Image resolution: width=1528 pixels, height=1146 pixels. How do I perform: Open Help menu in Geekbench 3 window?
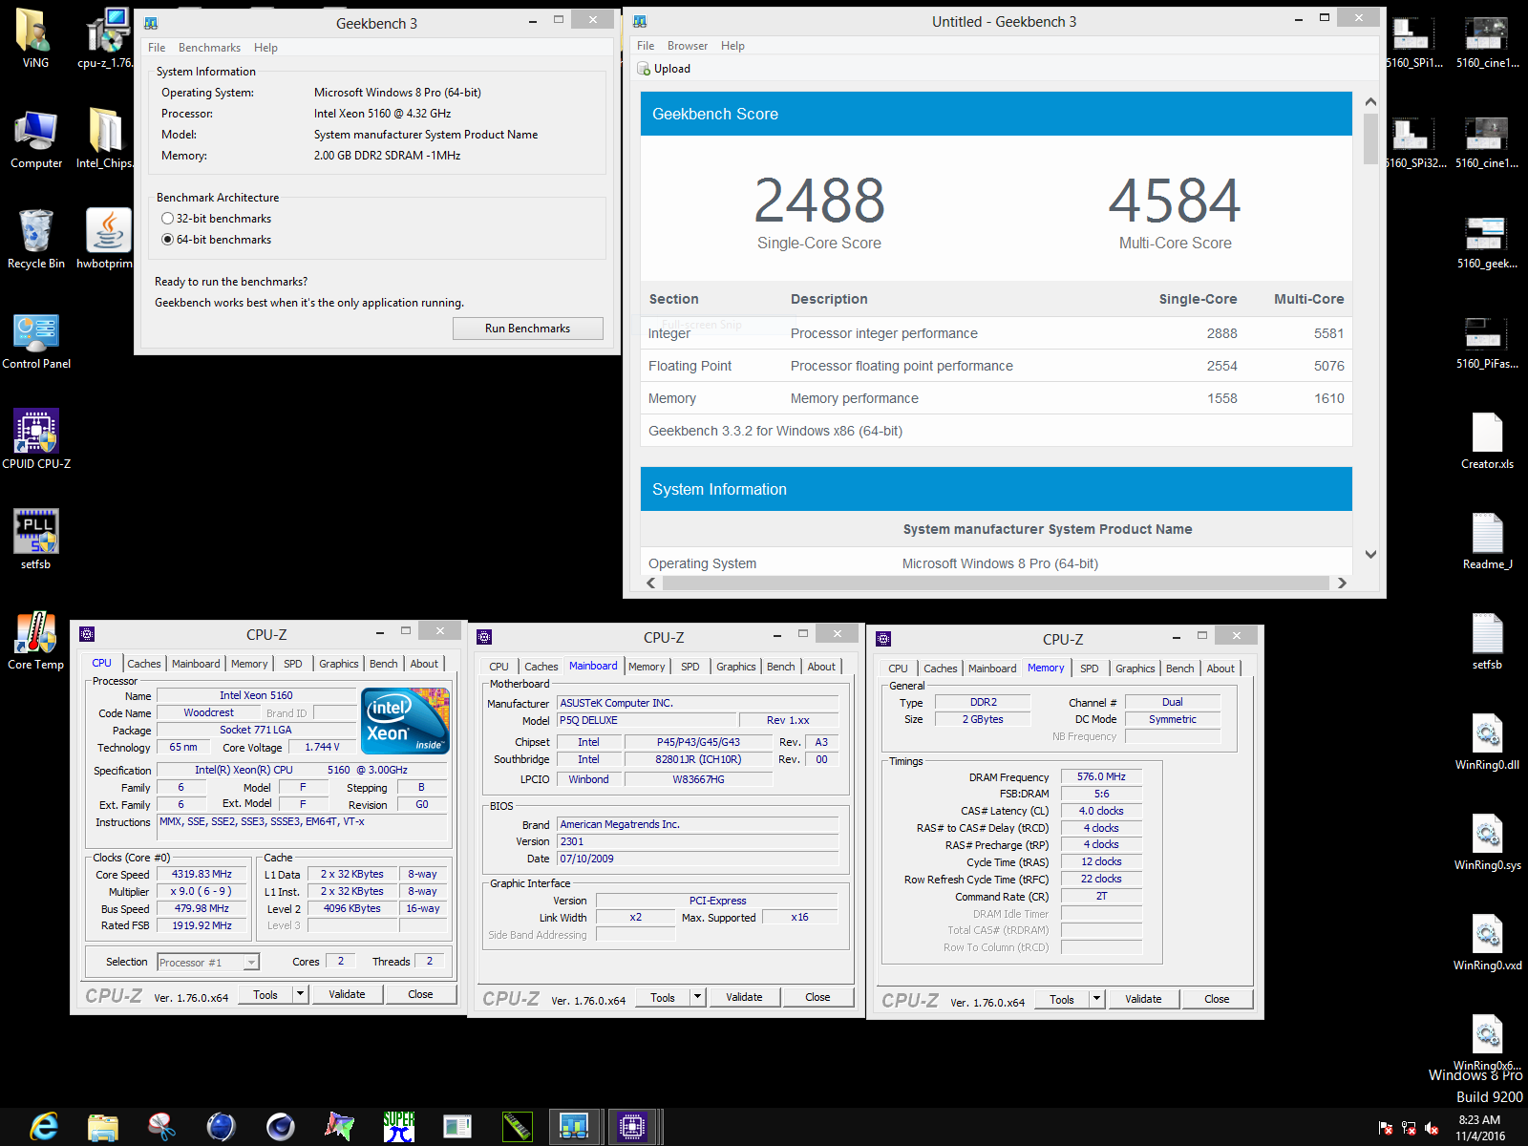click(265, 48)
